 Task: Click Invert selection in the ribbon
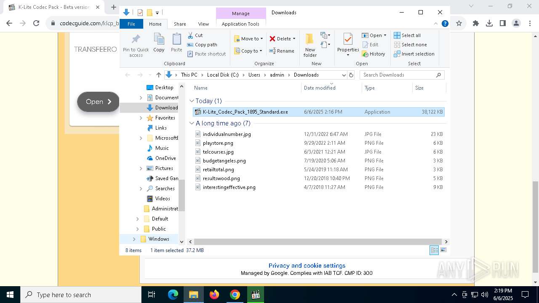[x=414, y=54]
